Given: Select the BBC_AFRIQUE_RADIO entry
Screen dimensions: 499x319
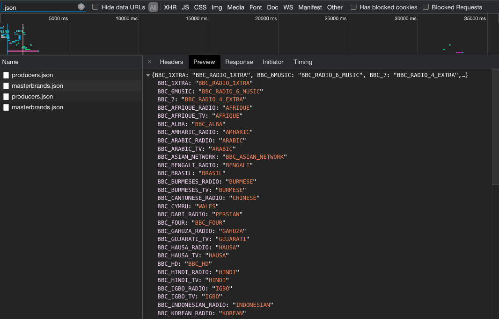Looking at the screenshot, I should click(205, 108).
